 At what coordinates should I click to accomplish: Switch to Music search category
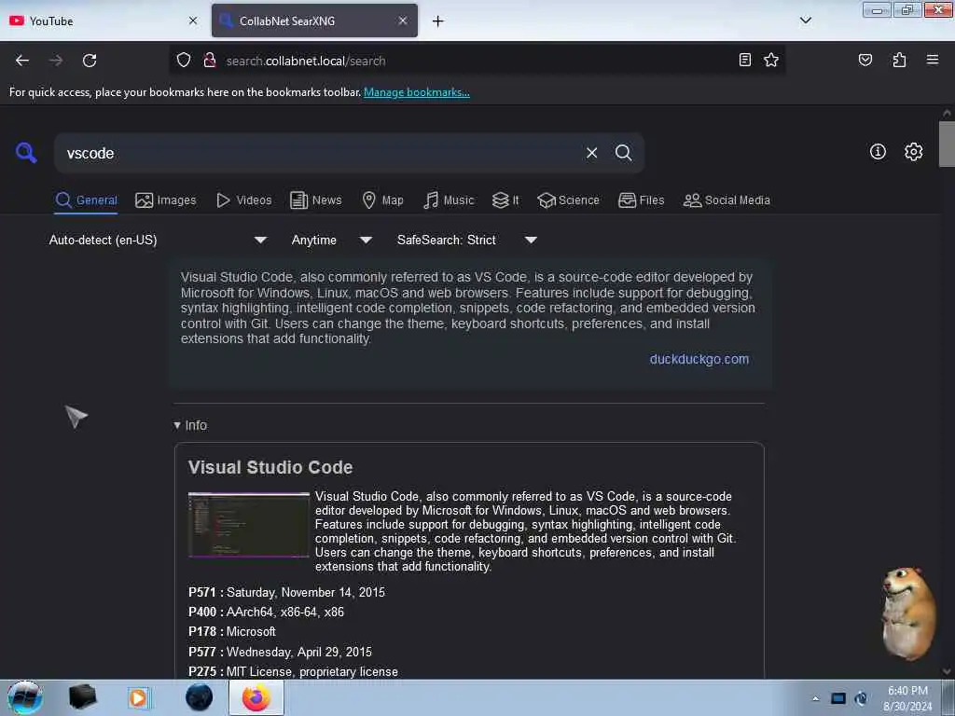point(449,200)
